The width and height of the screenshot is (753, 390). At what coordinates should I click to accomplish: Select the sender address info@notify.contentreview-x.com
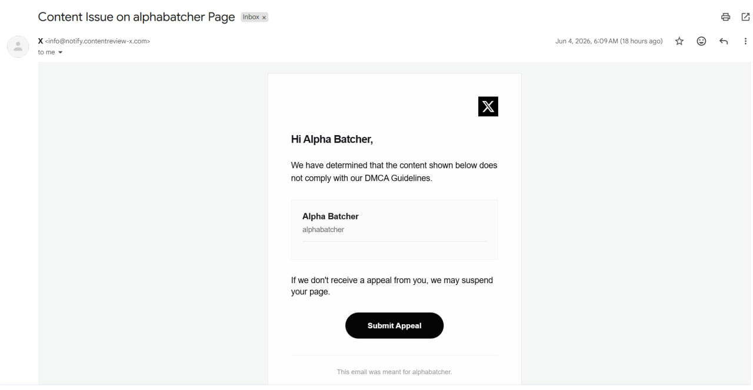click(x=98, y=41)
